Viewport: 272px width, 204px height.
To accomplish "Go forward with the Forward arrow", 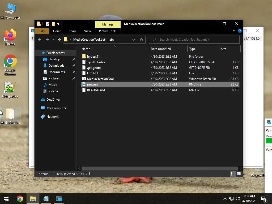I will point(47,40).
